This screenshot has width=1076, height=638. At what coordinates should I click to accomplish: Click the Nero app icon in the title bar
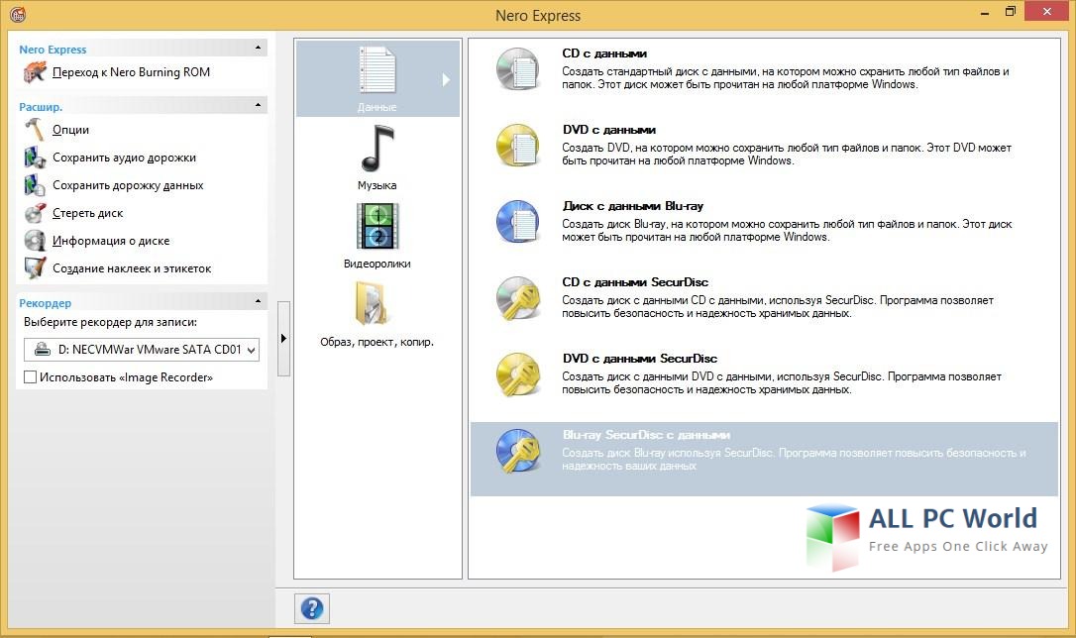[x=18, y=14]
